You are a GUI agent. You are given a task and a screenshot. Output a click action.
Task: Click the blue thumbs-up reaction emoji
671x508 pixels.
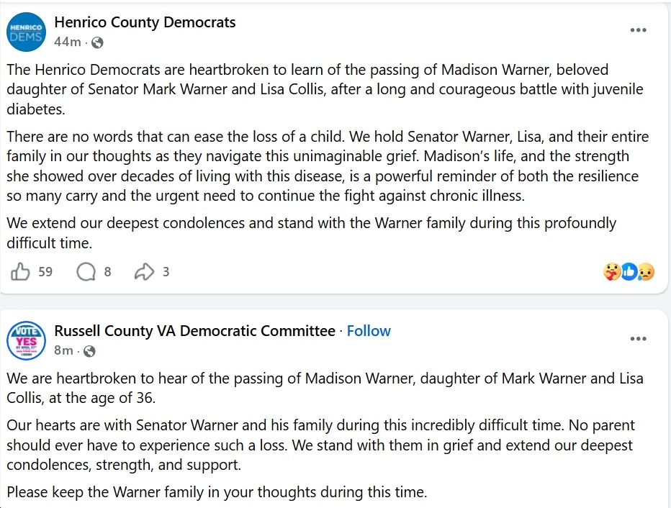(x=629, y=272)
